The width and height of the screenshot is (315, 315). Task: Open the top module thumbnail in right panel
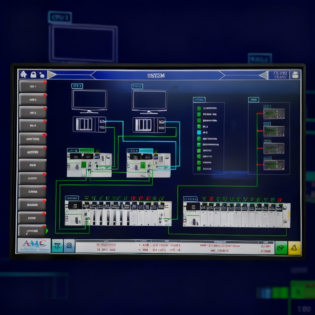[274, 114]
